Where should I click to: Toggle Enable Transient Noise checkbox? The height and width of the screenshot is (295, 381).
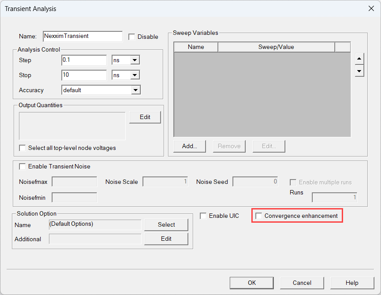[x=22, y=166]
